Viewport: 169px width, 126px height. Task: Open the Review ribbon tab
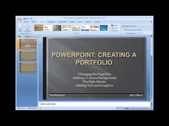72,22
